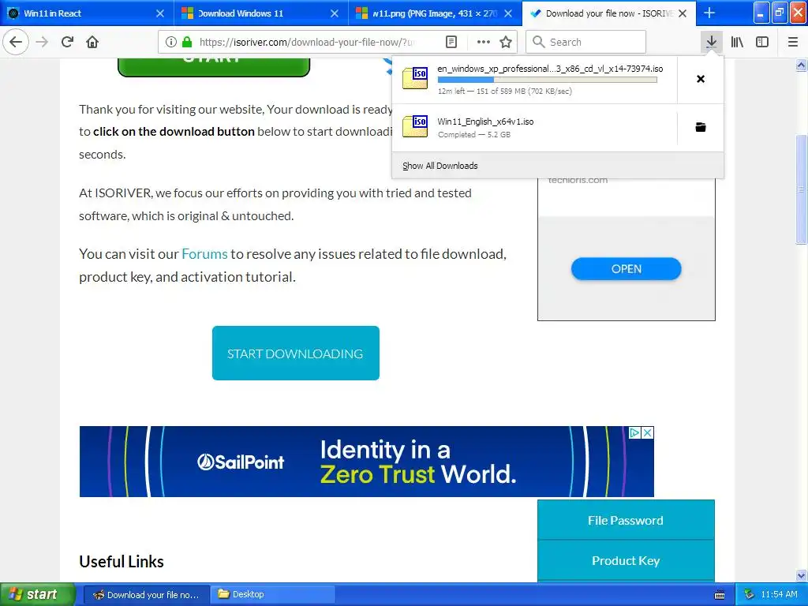Image resolution: width=808 pixels, height=606 pixels.
Task: Open the Firefox hamburger menu
Action: (793, 43)
